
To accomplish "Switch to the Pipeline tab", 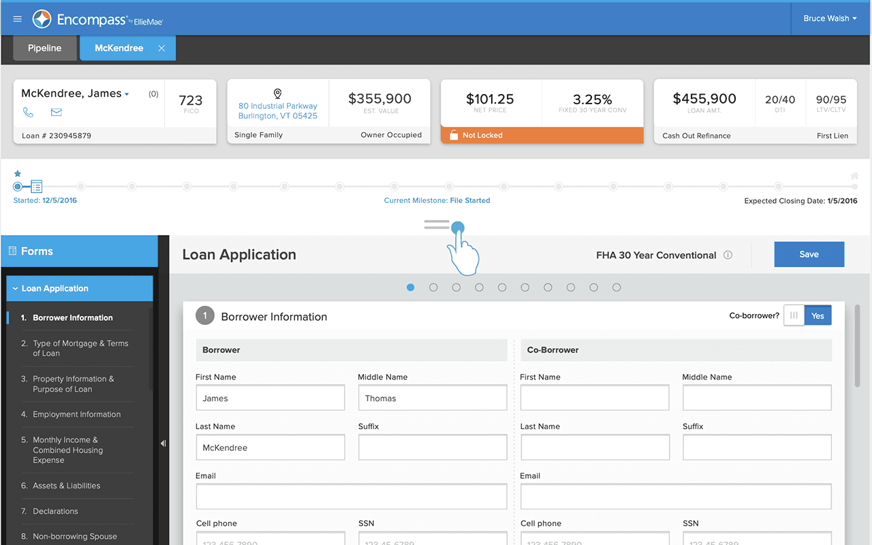I will tap(44, 48).
